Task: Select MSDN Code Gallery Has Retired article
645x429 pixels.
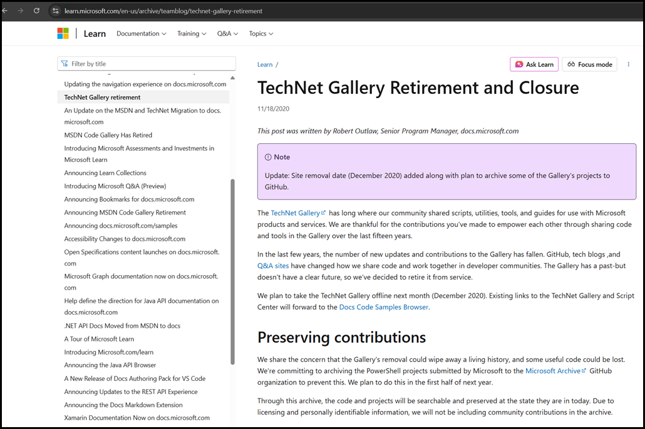Action: (108, 135)
